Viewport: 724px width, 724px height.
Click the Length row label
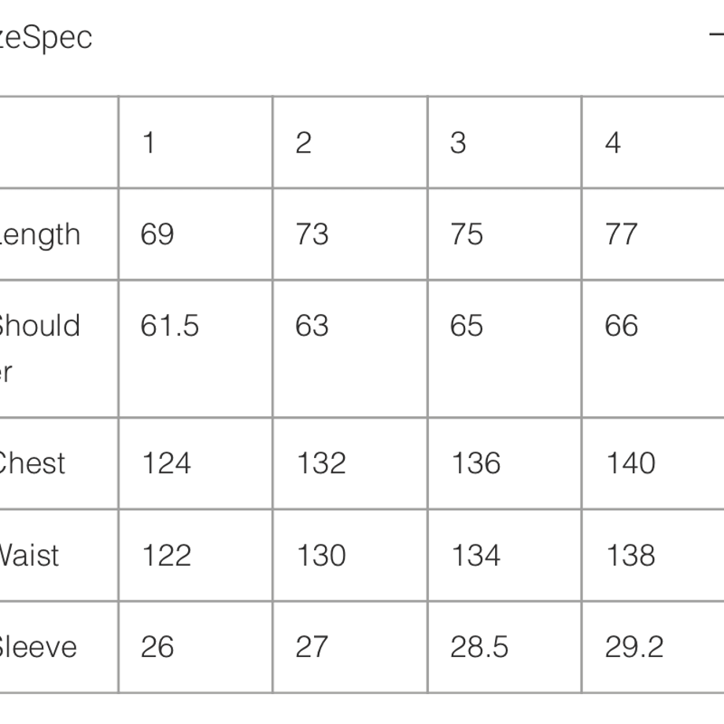point(40,235)
